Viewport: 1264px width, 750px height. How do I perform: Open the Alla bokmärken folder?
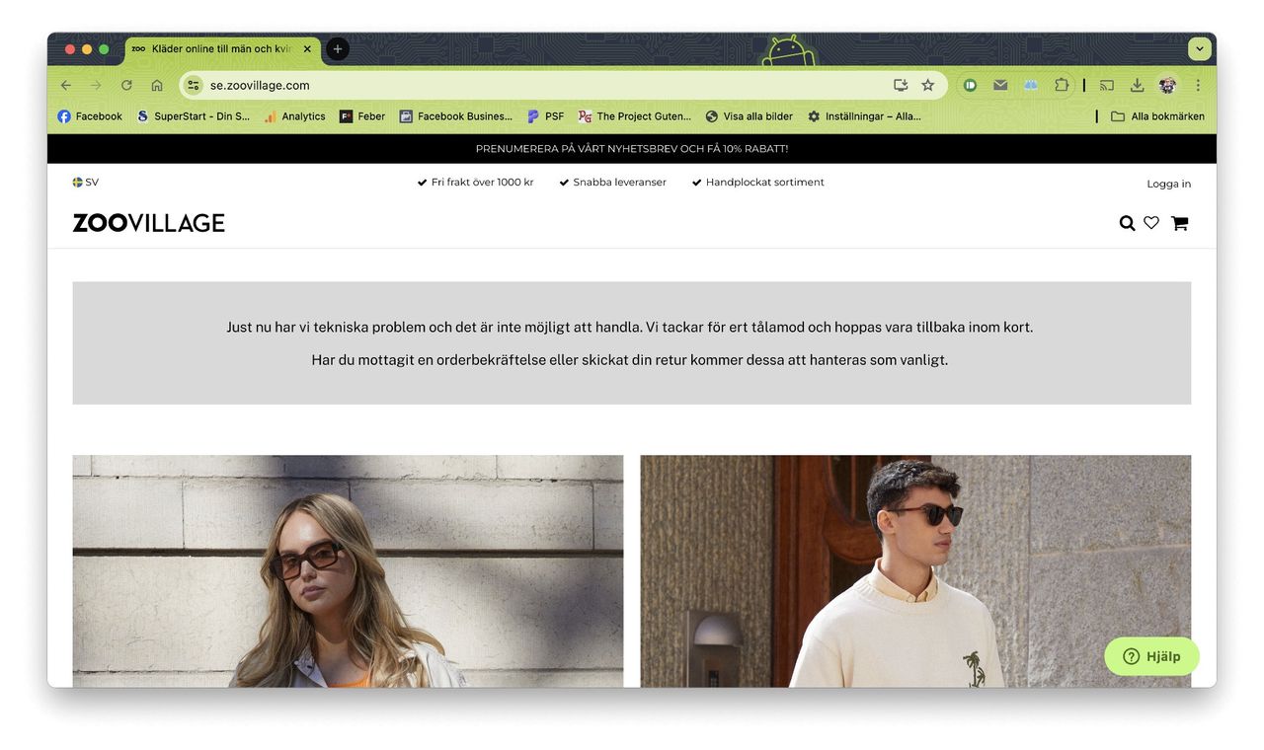(x=1157, y=116)
